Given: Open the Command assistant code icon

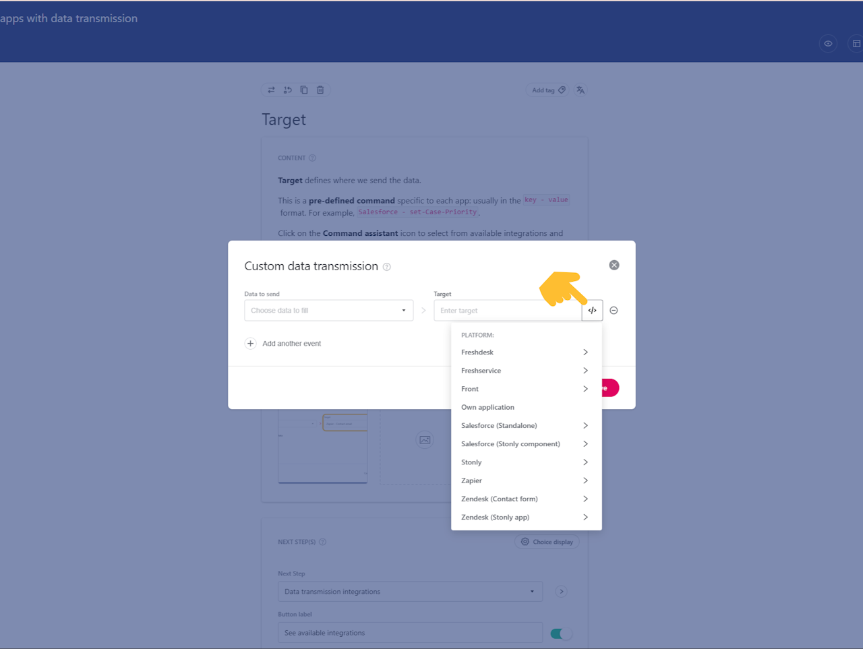Looking at the screenshot, I should [x=592, y=310].
